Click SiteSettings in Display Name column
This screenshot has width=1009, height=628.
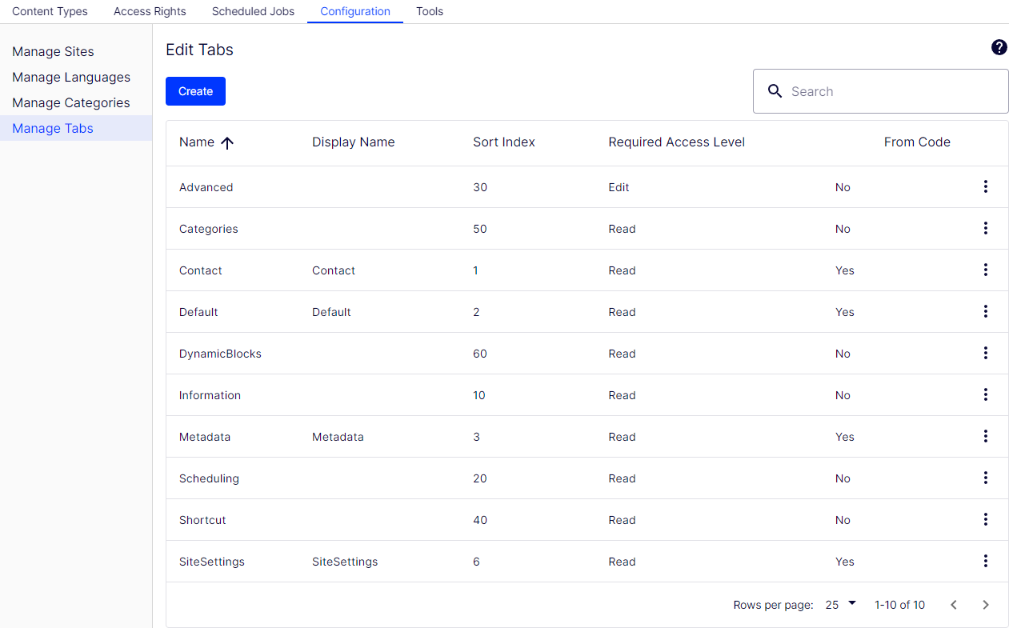point(345,562)
